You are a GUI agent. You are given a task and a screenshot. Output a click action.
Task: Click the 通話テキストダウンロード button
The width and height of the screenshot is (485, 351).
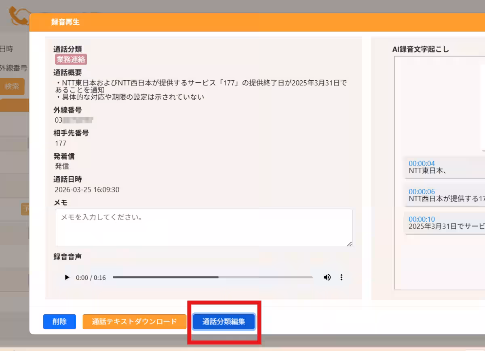134,322
